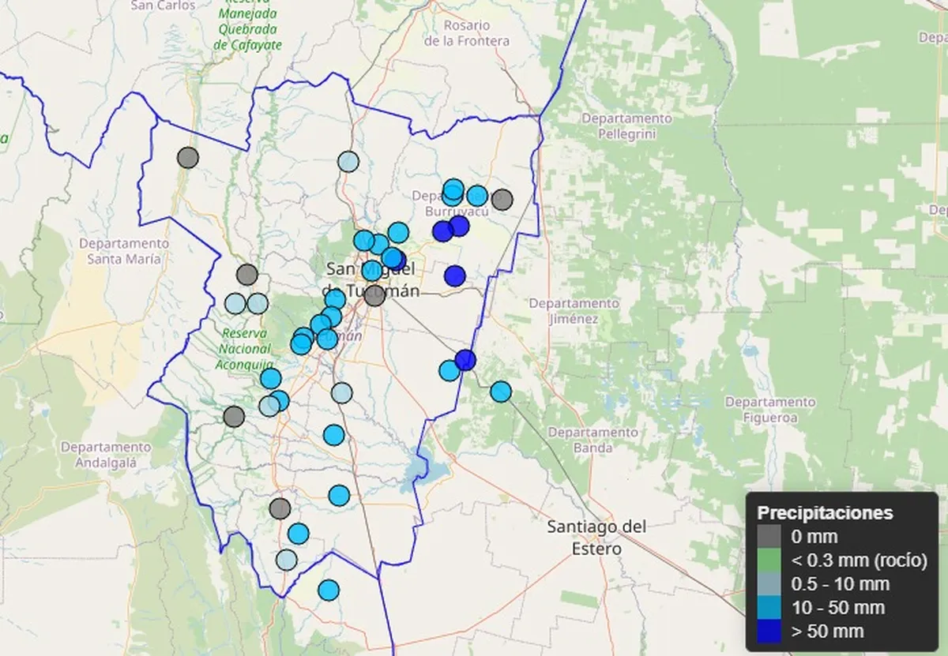Select the 0.5 - 10 mm legend swatch
Viewport: 948px width, 656px height.
tap(769, 584)
